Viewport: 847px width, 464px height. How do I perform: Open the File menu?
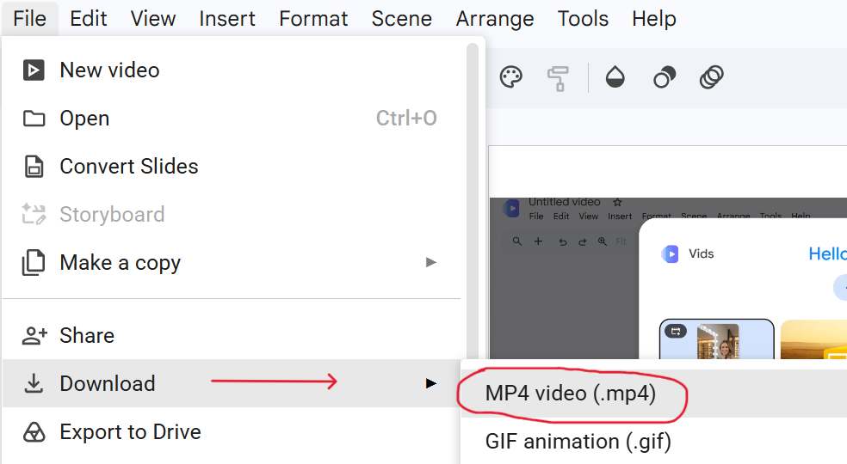click(x=30, y=19)
